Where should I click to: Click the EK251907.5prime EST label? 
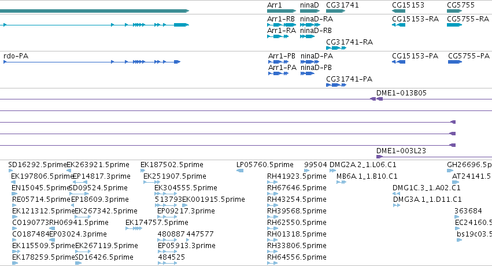pos(175,176)
